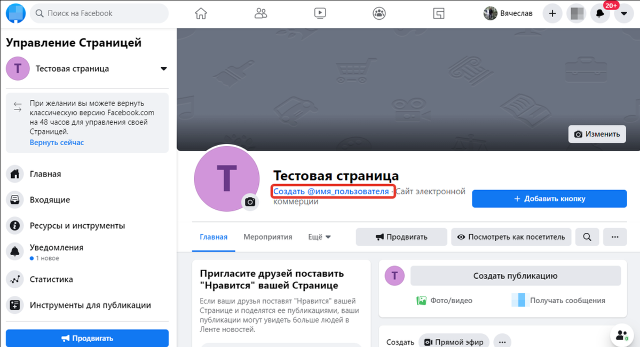Open the Groups icon in top navigation
Screen dimensions: 640x347
click(379, 13)
